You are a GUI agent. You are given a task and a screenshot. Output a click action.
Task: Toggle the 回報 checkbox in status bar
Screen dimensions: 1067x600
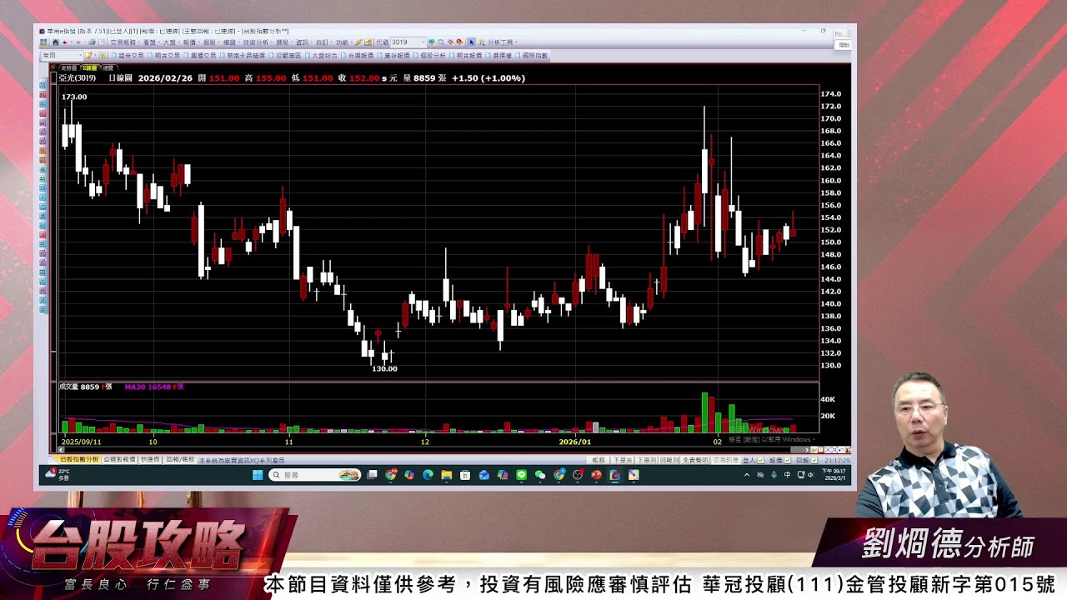click(x=813, y=459)
